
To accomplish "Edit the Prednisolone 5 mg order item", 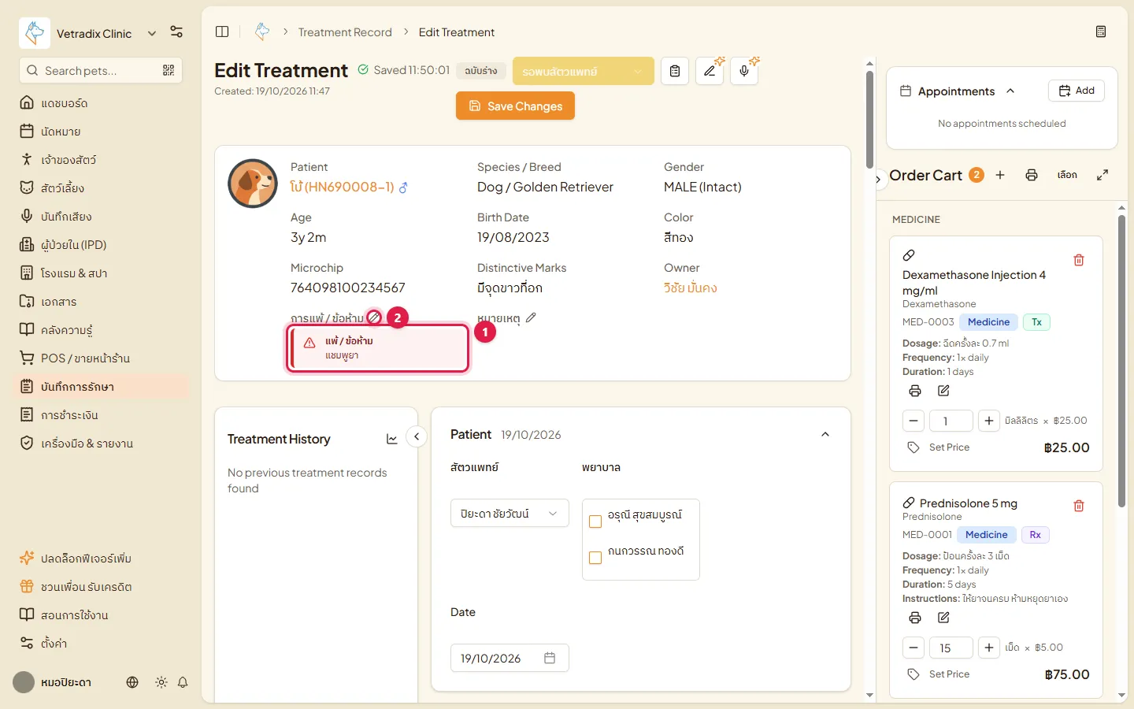I will point(943,618).
